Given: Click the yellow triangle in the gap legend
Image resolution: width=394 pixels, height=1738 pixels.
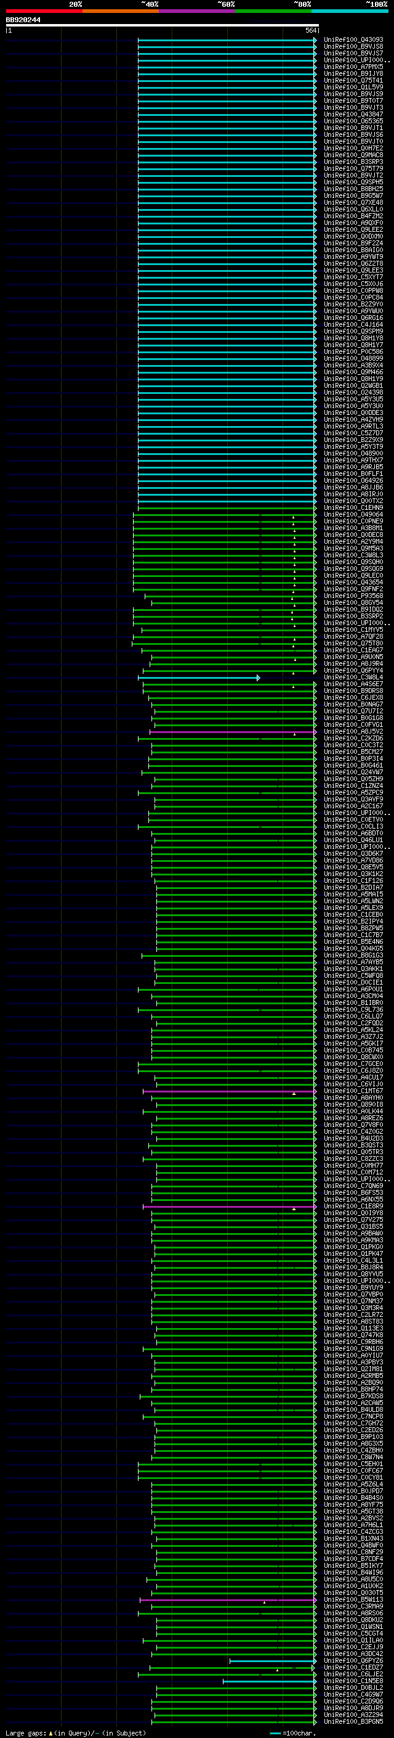Looking at the screenshot, I should (50, 1733).
